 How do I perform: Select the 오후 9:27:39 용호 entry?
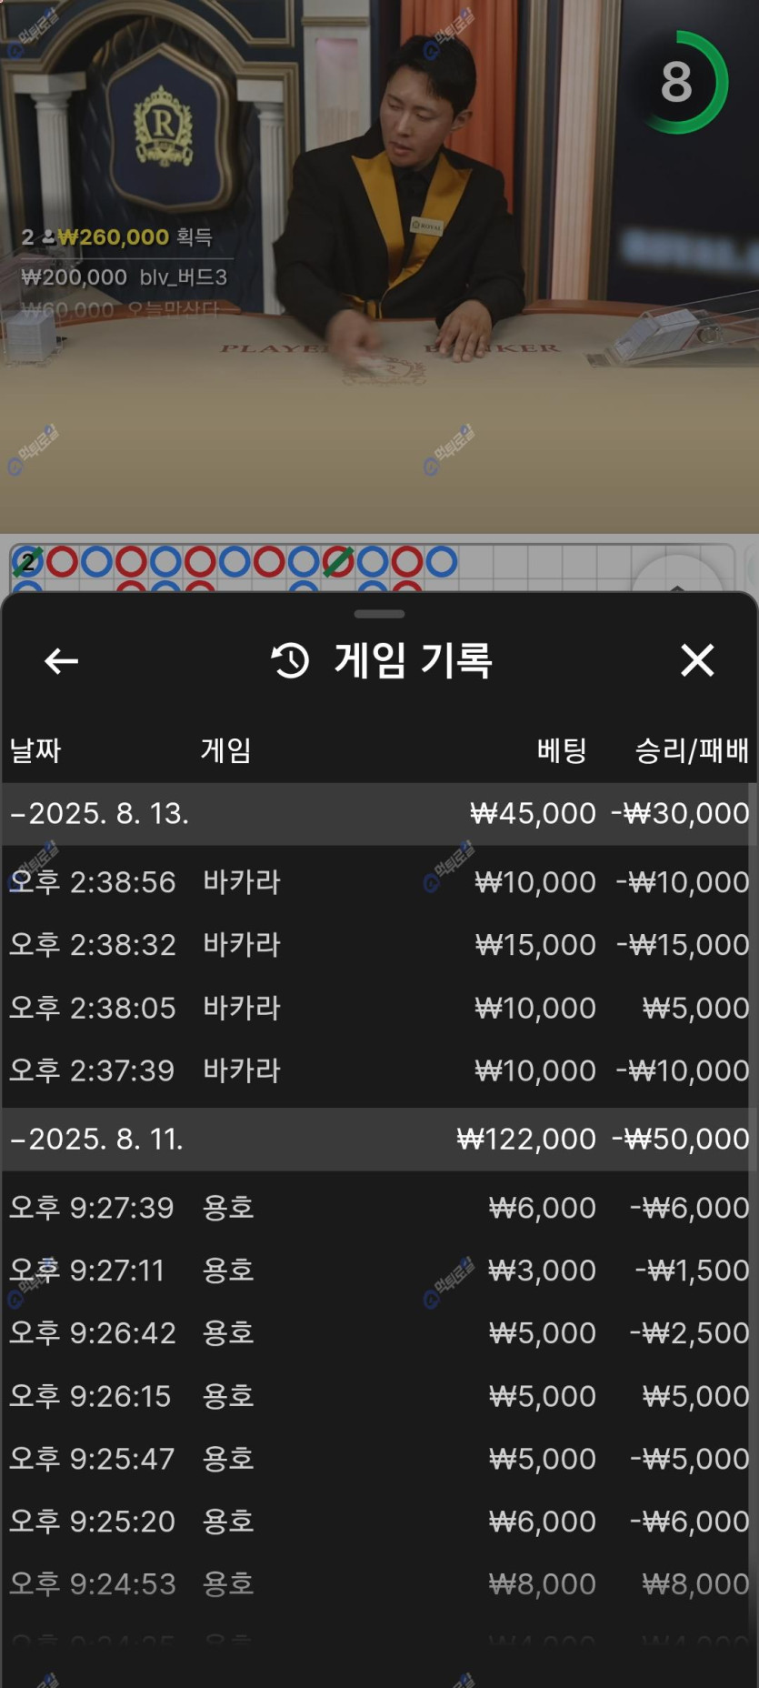tap(379, 1208)
